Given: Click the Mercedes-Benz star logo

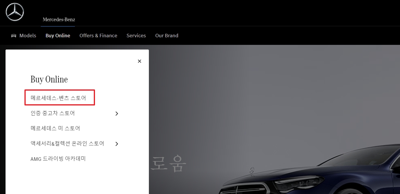Looking at the screenshot, I should tap(15, 12).
